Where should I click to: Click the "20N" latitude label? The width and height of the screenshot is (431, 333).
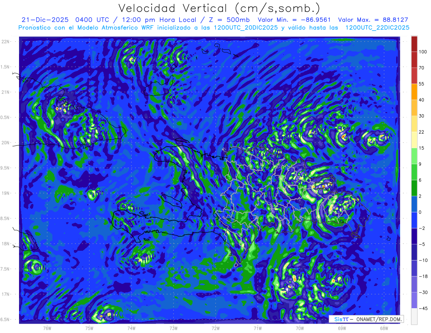5,143
